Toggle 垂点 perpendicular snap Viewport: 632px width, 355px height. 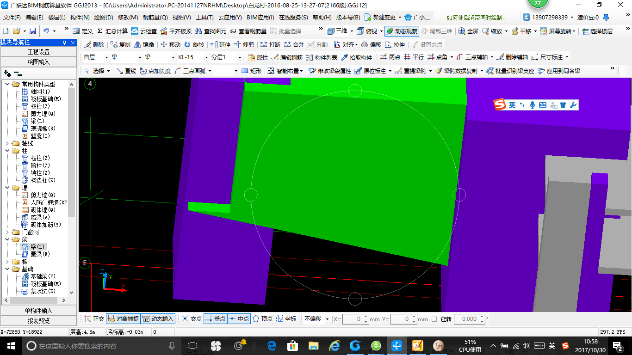tap(215, 319)
